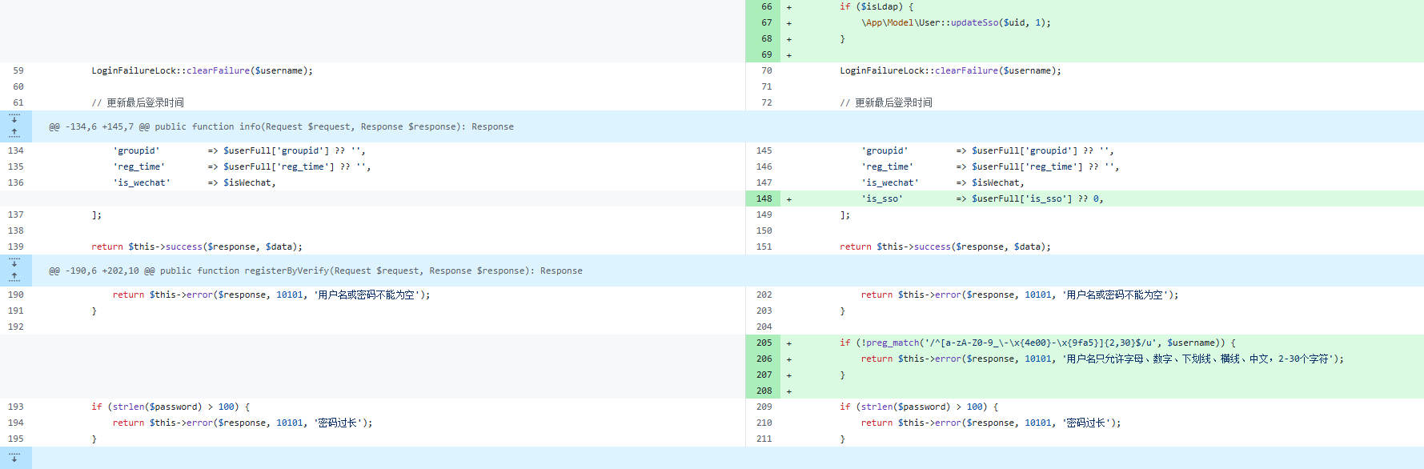Click the added 'is_sso' code line
Viewport: 1424px width, 469px height.
point(982,198)
